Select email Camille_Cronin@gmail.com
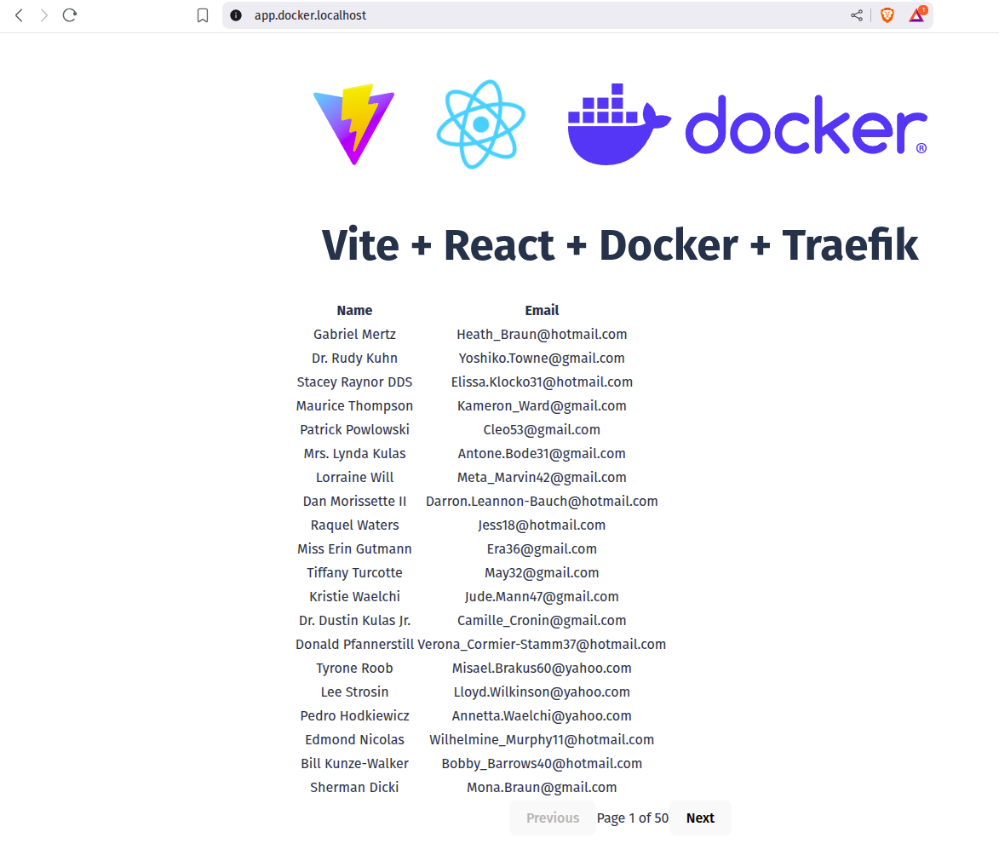 (542, 620)
